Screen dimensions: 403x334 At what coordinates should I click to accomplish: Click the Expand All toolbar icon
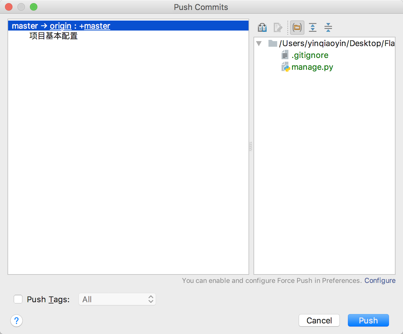[313, 27]
